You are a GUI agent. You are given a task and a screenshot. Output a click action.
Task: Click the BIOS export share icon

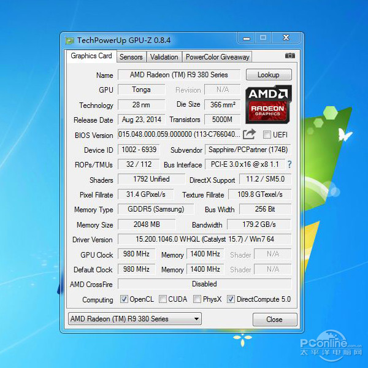coord(249,134)
